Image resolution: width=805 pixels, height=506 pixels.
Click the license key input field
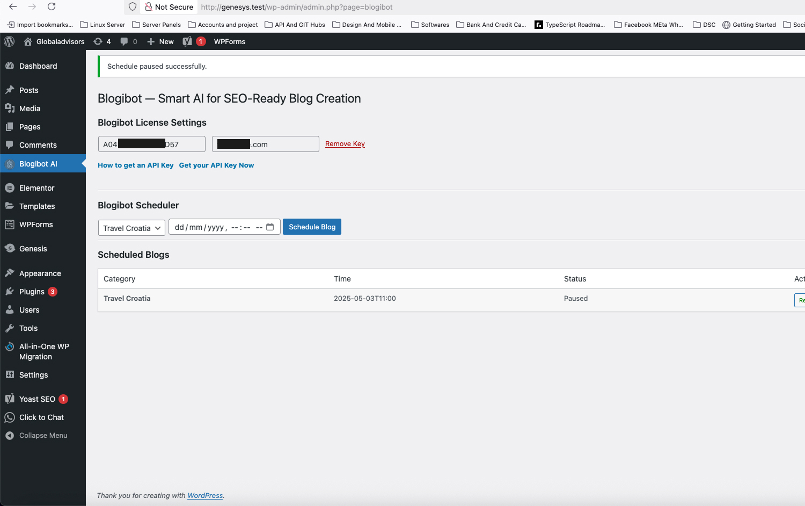point(151,143)
